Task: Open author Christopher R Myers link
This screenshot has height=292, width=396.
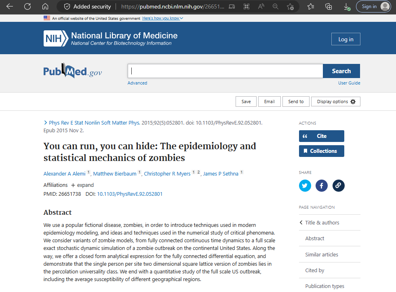Action: (167, 174)
